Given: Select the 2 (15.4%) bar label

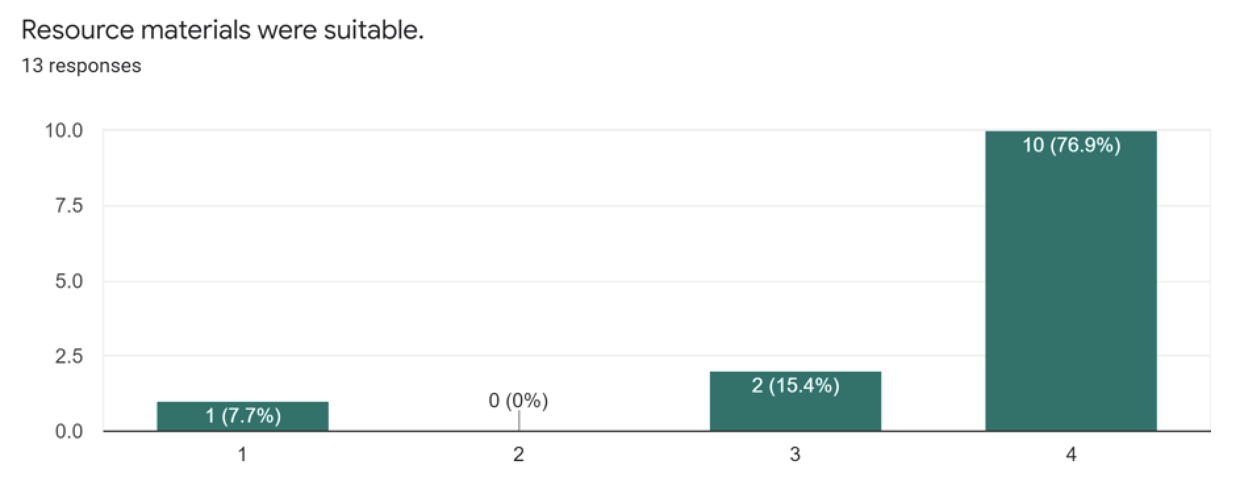Looking at the screenshot, I should (796, 385).
